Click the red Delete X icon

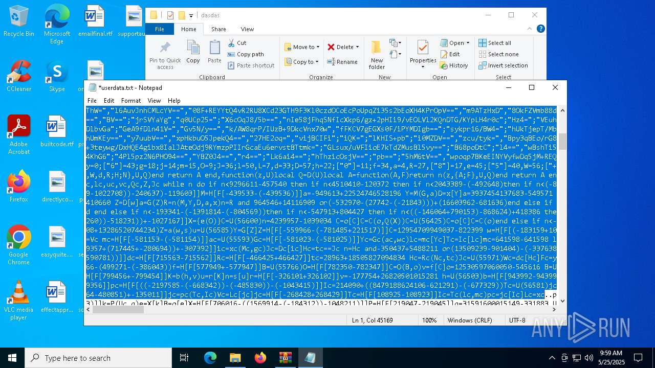tap(331, 47)
